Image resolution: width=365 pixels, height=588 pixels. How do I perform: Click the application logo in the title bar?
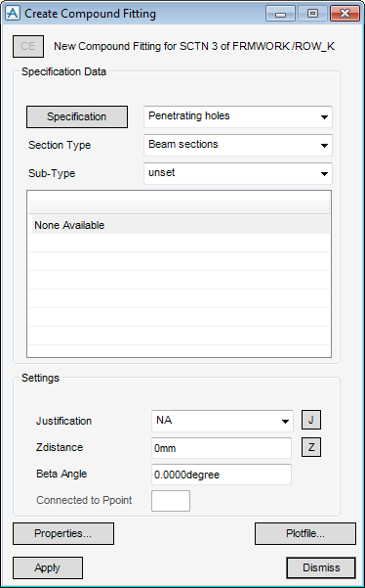point(13,14)
